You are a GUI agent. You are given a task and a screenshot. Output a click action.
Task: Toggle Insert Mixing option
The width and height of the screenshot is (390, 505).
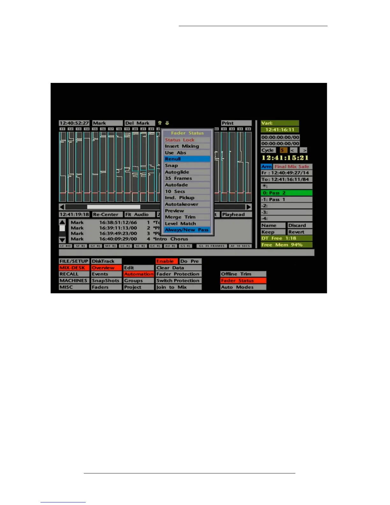[x=187, y=146]
